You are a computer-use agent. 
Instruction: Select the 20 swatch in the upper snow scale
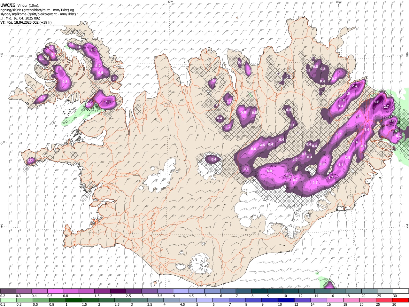[x=369, y=291]
